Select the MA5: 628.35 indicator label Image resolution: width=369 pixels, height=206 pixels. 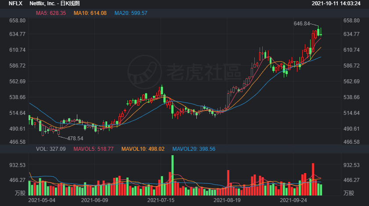tap(51, 13)
